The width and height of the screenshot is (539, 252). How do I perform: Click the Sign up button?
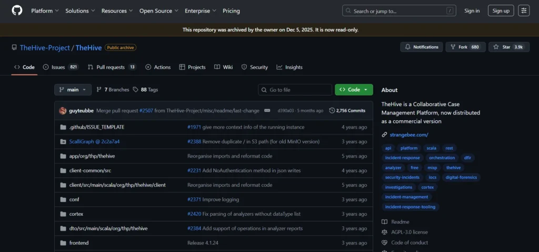(x=501, y=10)
